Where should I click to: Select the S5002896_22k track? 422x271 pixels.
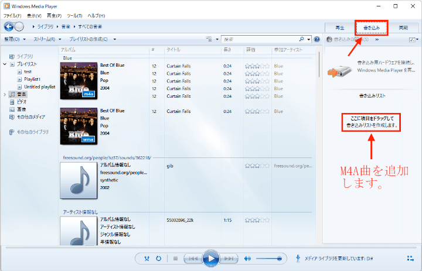(x=180, y=221)
